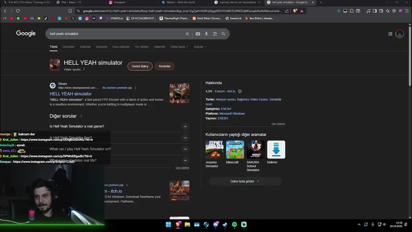Open info icon next to Exeizm itch.io rating
Screen dimensions: 412x232
(x=240, y=92)
